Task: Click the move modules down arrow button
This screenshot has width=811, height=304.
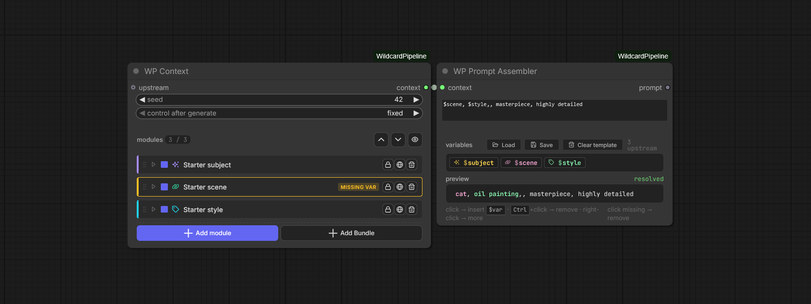Action: [x=398, y=140]
